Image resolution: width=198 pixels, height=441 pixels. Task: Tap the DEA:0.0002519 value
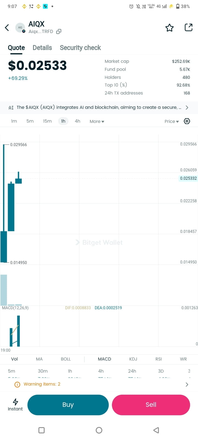coord(108,308)
